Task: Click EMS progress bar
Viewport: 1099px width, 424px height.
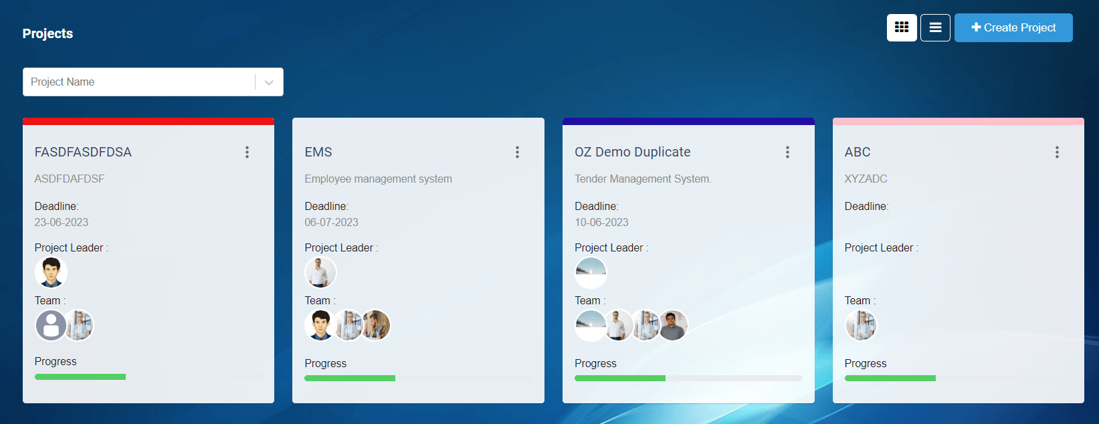Action: tap(418, 379)
